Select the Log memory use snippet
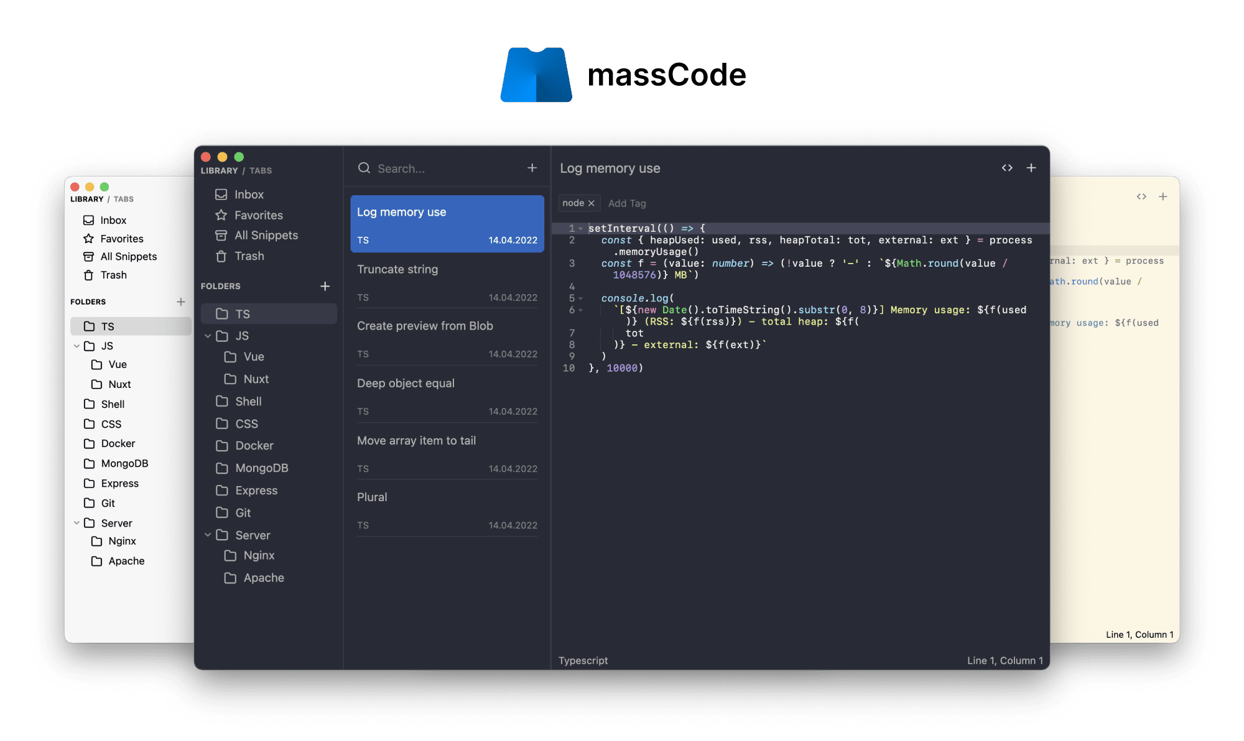This screenshot has height=741, width=1244. [x=447, y=223]
